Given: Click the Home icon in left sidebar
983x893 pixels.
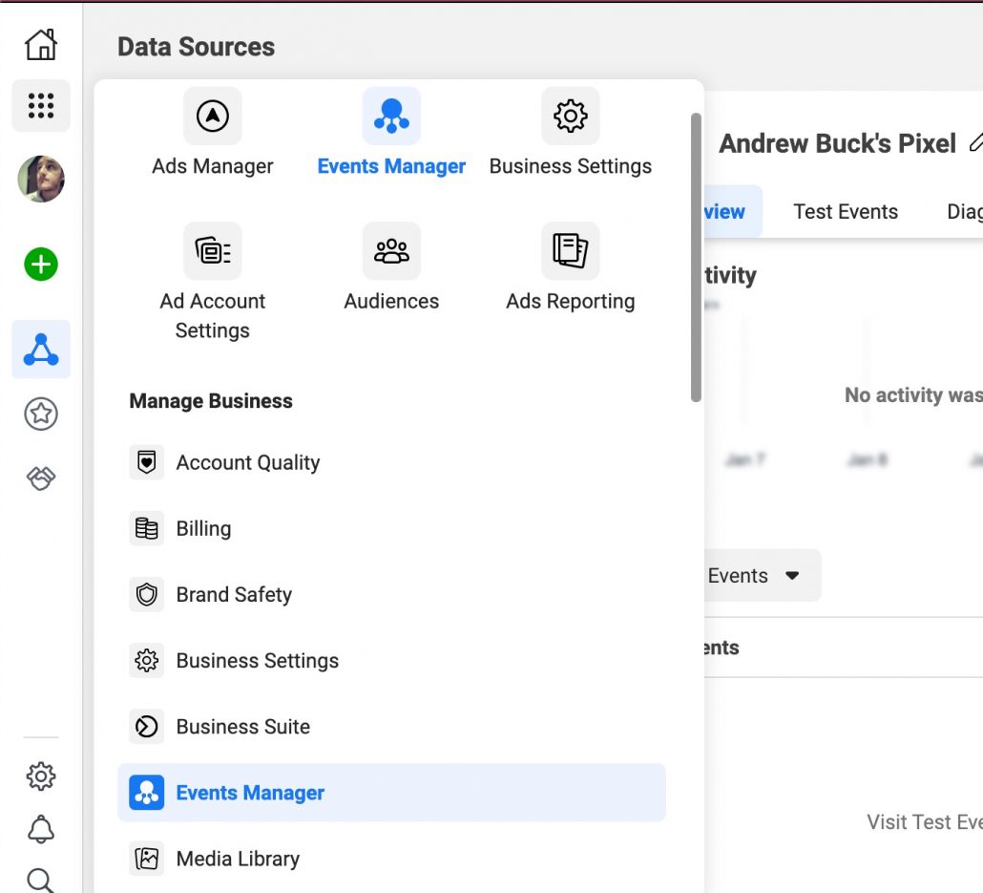Looking at the screenshot, I should click(41, 44).
